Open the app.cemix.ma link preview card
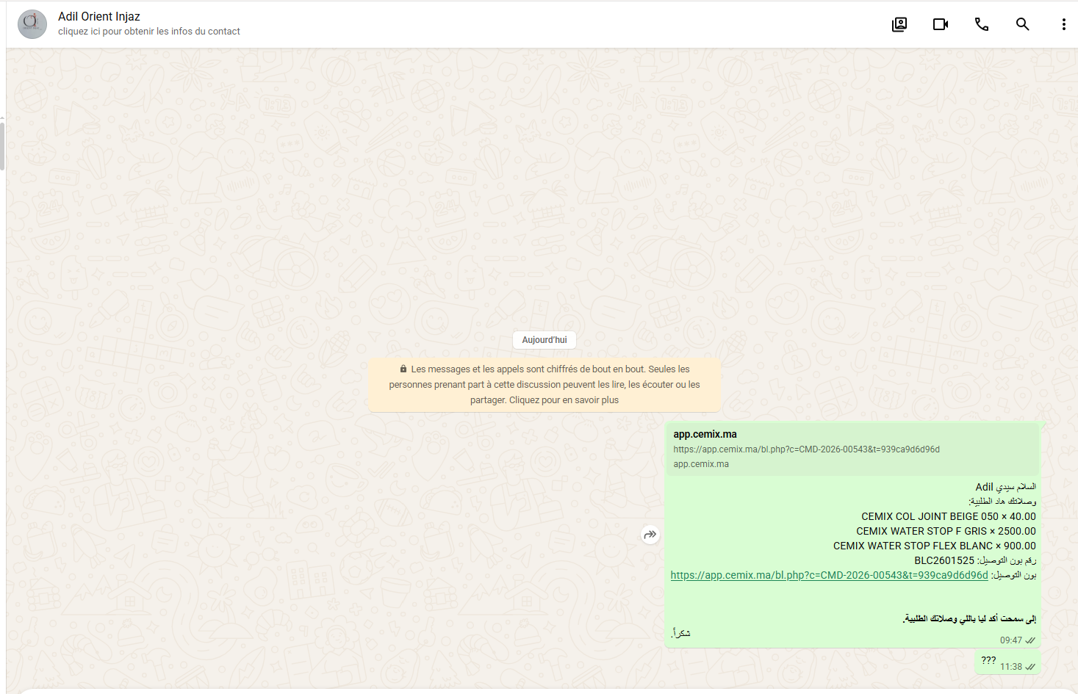 852,449
